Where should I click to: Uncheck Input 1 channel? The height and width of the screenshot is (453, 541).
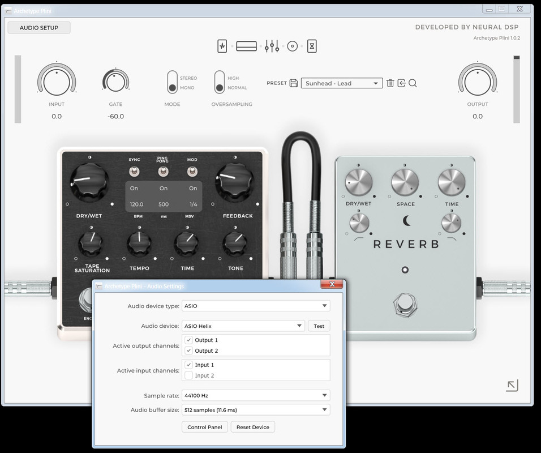pyautogui.click(x=188, y=365)
